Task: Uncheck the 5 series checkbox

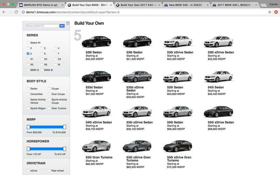Action: pos(28,54)
